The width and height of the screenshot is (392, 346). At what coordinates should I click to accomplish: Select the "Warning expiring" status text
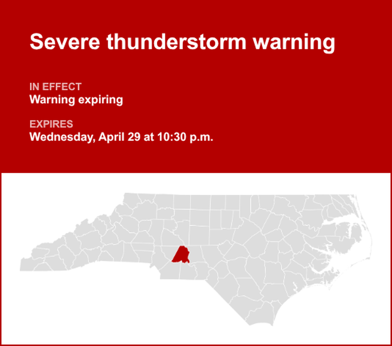tap(76, 100)
